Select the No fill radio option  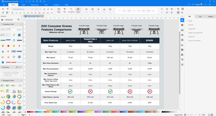coord(190,21)
